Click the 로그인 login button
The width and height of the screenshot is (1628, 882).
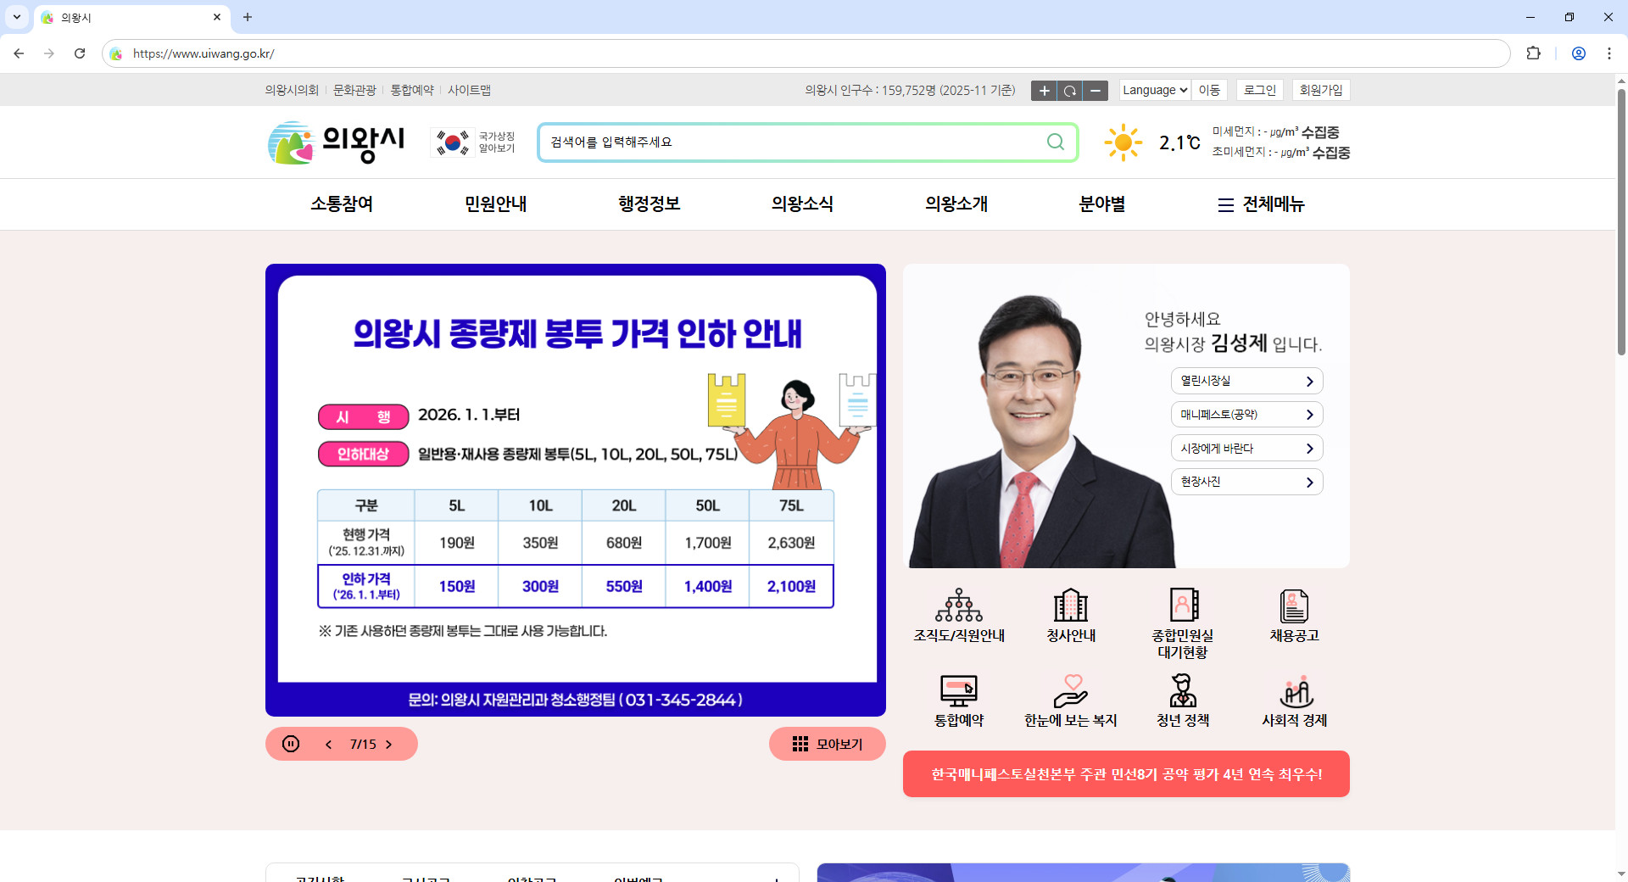1259,90
